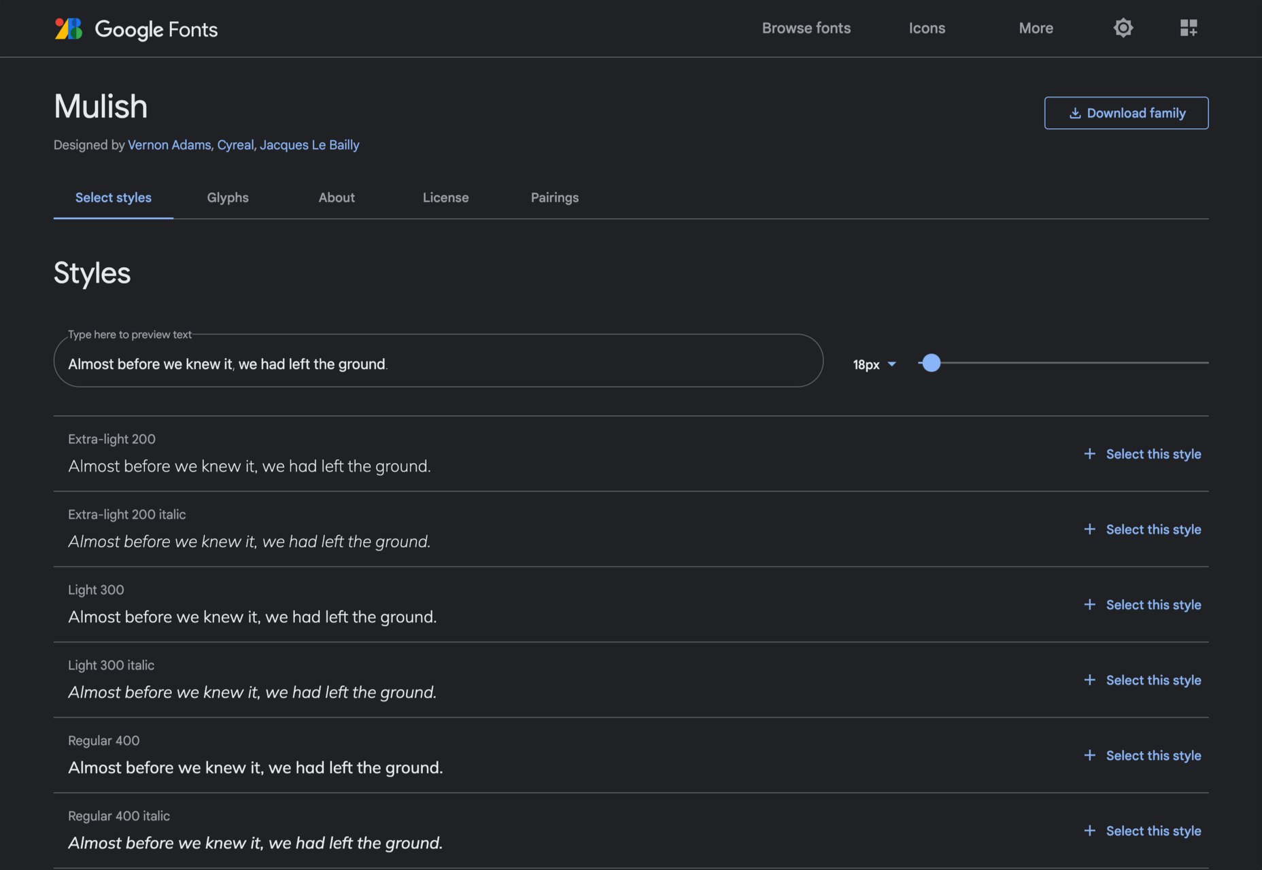Click the Light 300 italic sample text
The width and height of the screenshot is (1262, 870).
252,693
